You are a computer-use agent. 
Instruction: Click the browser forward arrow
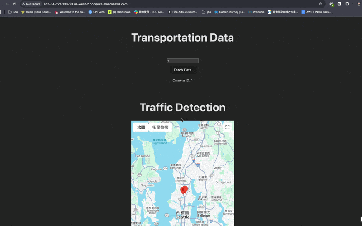(6, 4)
